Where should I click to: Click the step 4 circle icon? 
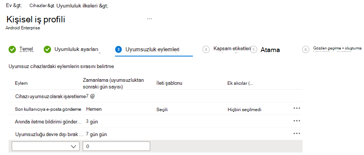[x=206, y=50]
